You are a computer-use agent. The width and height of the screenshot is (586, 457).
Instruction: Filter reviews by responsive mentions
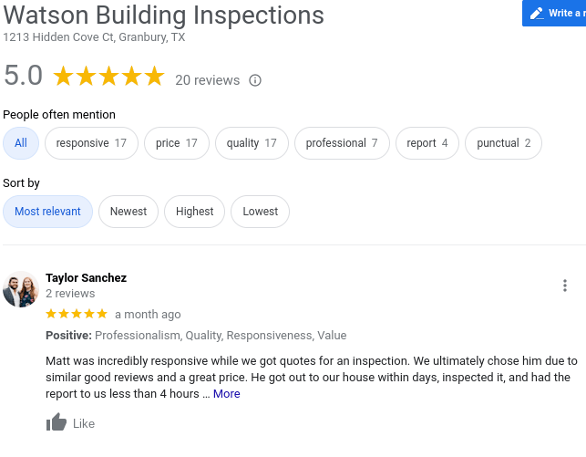click(91, 143)
